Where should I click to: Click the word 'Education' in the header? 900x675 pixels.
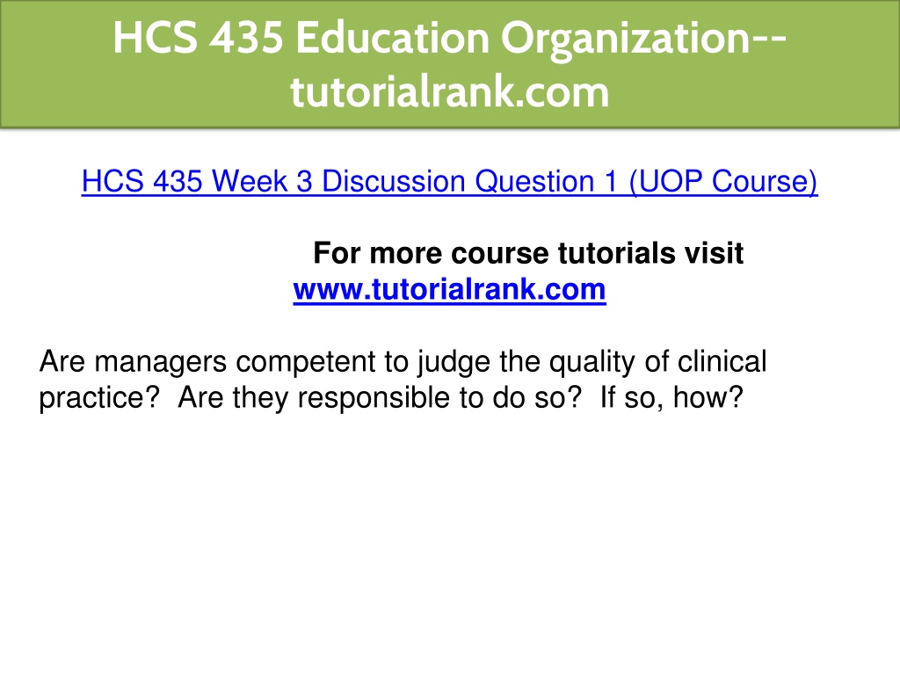point(392,38)
